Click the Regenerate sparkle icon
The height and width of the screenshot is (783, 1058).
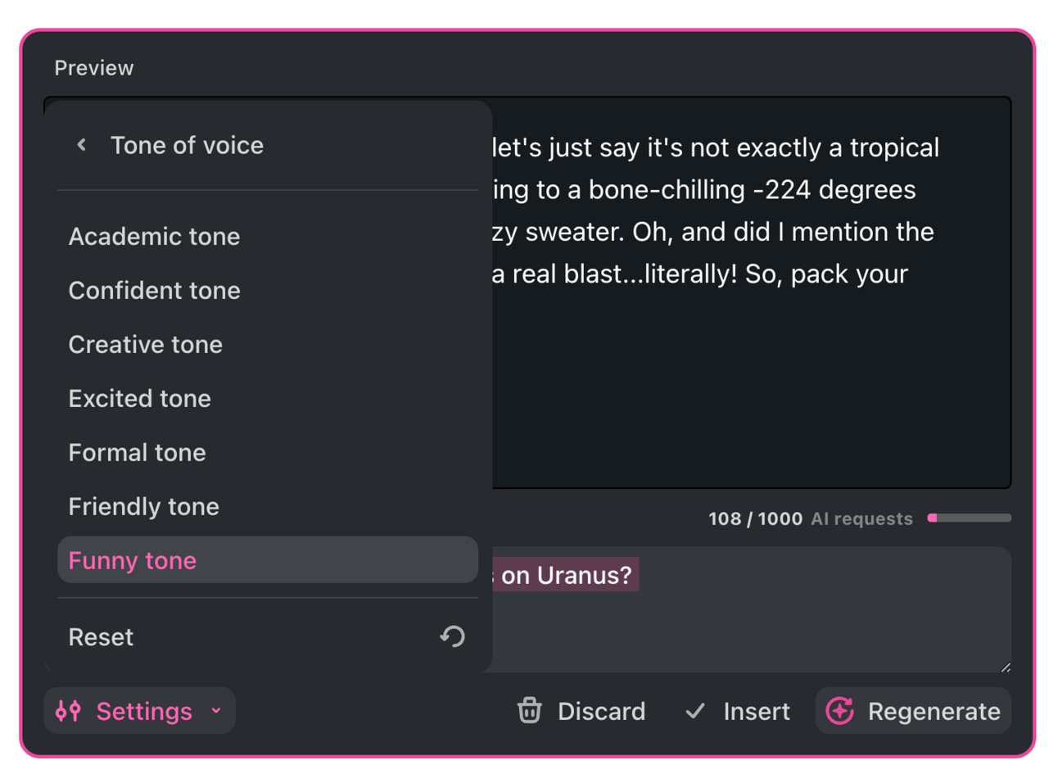[839, 711]
